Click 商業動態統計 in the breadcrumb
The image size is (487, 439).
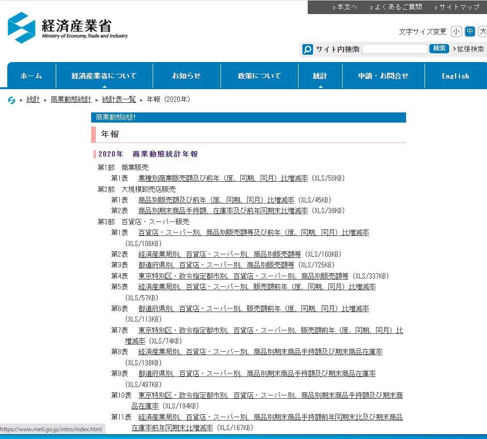tap(71, 99)
